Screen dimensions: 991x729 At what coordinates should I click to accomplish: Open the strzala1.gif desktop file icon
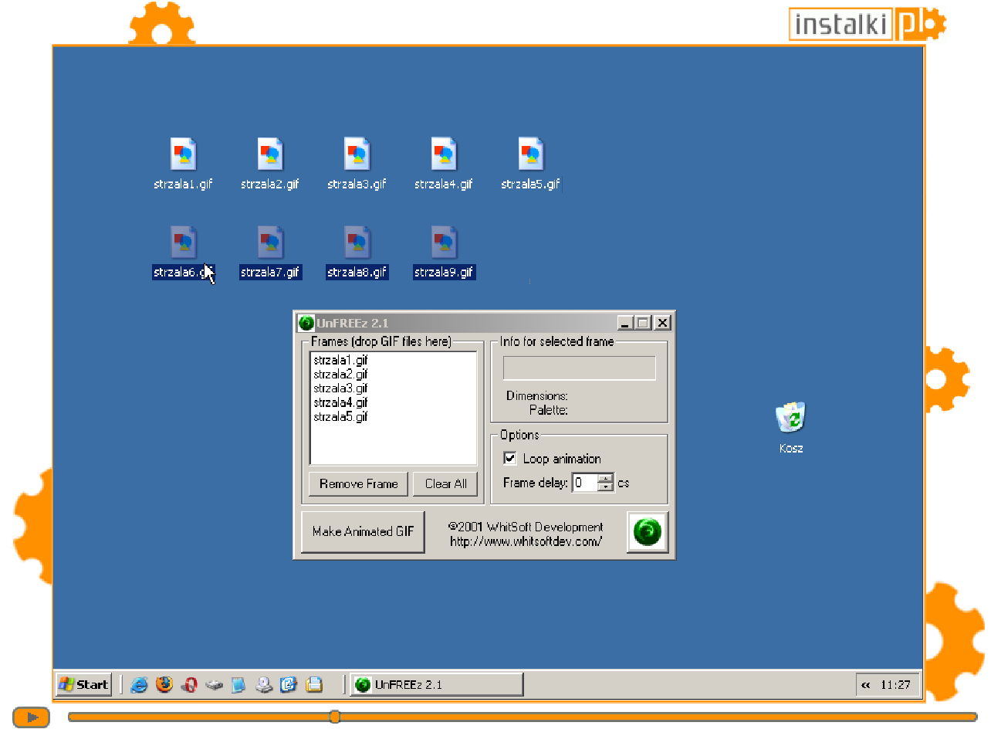click(x=183, y=155)
